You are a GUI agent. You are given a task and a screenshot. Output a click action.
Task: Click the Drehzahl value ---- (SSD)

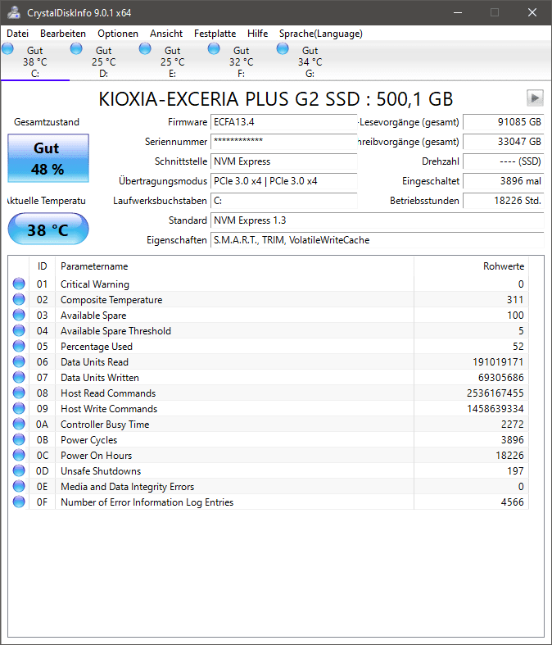pyautogui.click(x=504, y=161)
